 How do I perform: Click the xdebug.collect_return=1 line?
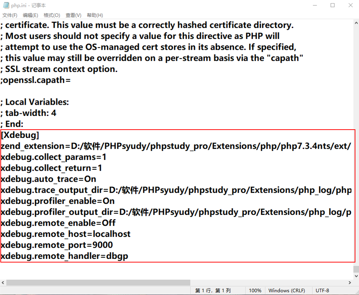[x=51, y=168]
